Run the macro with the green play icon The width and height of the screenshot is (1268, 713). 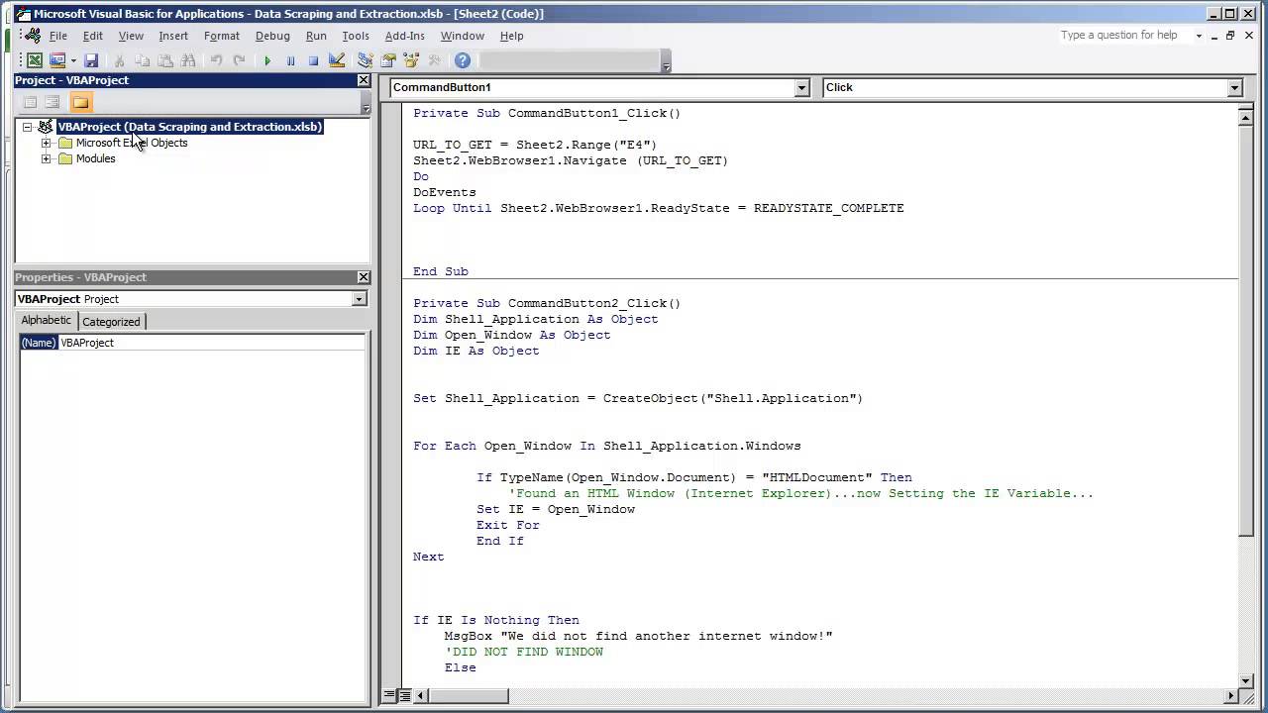267,60
